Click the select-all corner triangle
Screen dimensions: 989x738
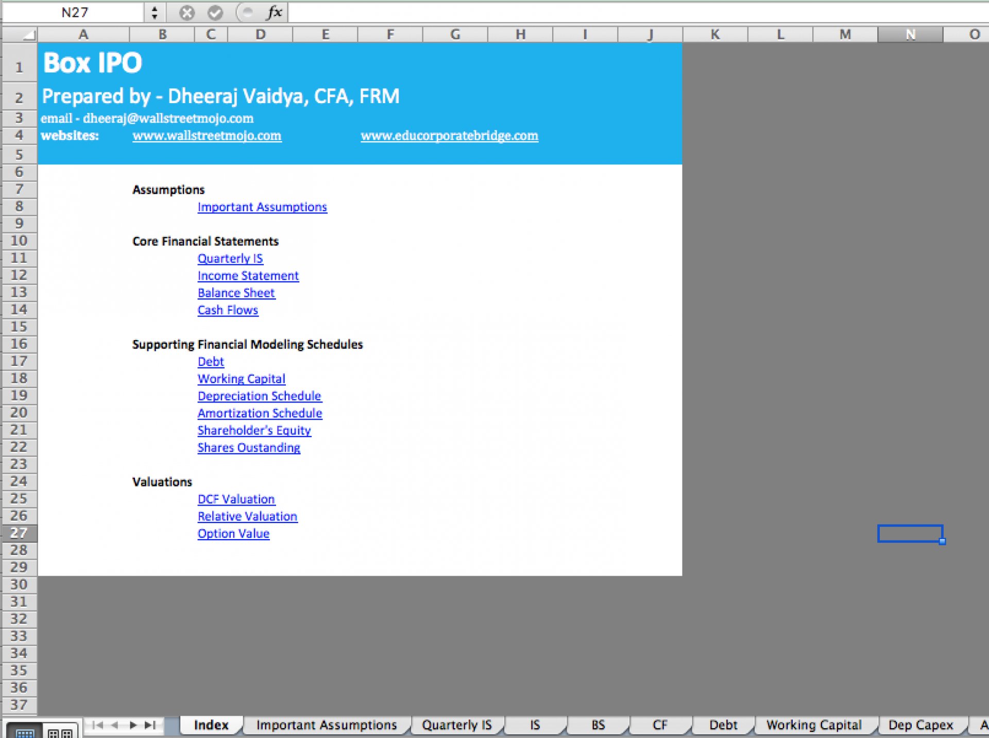point(20,35)
